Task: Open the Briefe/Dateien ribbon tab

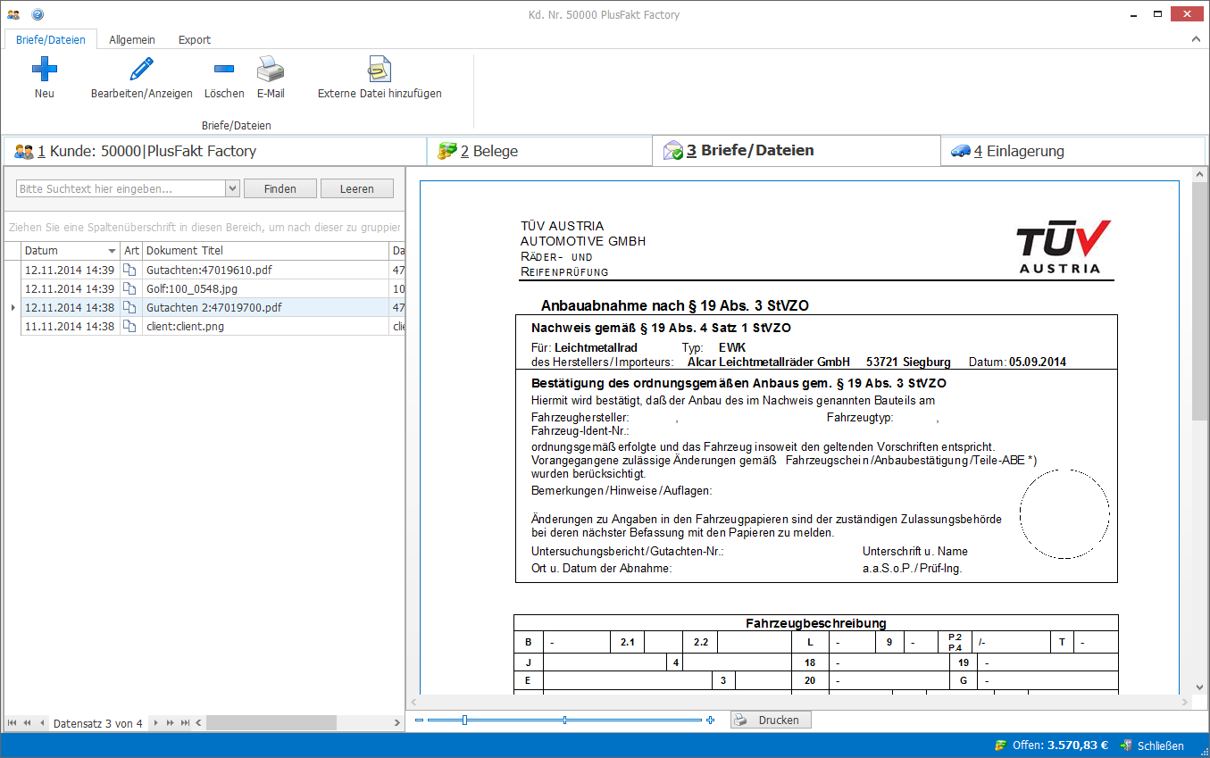Action: (51, 39)
